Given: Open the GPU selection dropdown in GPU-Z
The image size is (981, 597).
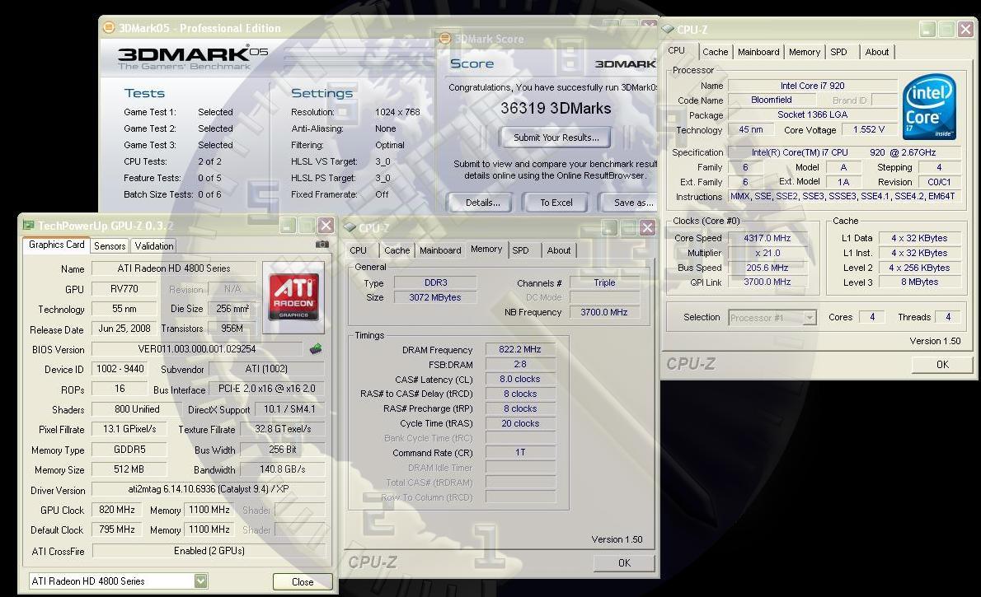Looking at the screenshot, I should point(200,581).
